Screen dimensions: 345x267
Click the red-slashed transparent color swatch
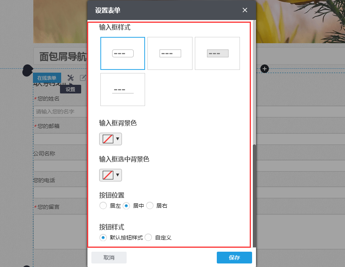coord(108,139)
